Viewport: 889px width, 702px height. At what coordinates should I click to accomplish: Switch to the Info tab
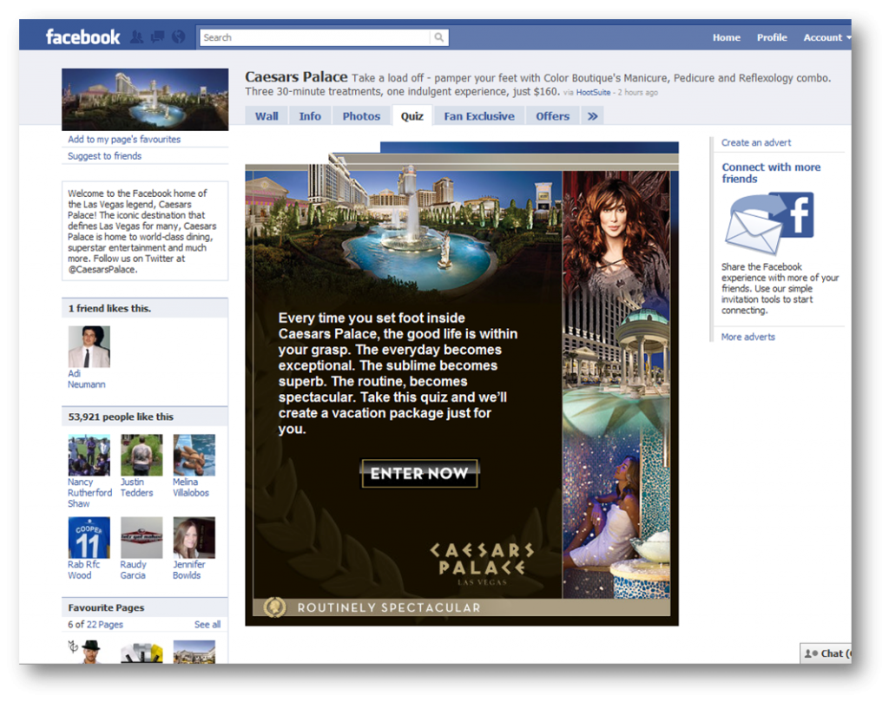pos(310,116)
